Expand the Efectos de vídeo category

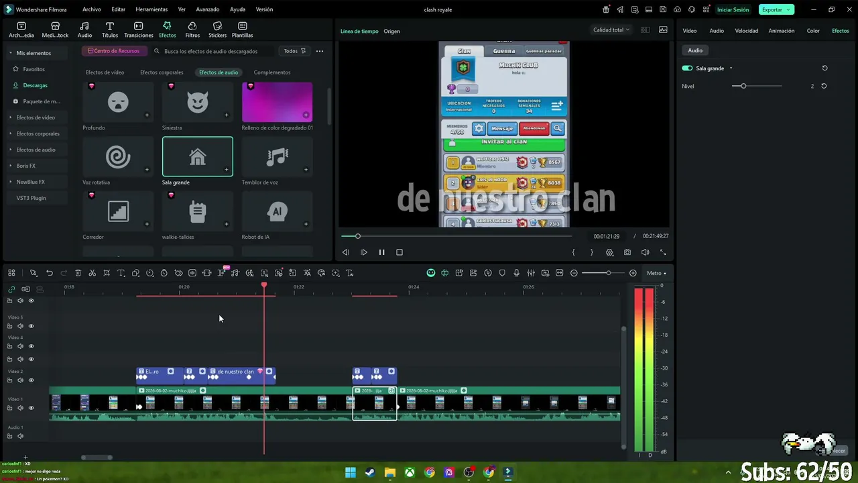[x=10, y=117]
